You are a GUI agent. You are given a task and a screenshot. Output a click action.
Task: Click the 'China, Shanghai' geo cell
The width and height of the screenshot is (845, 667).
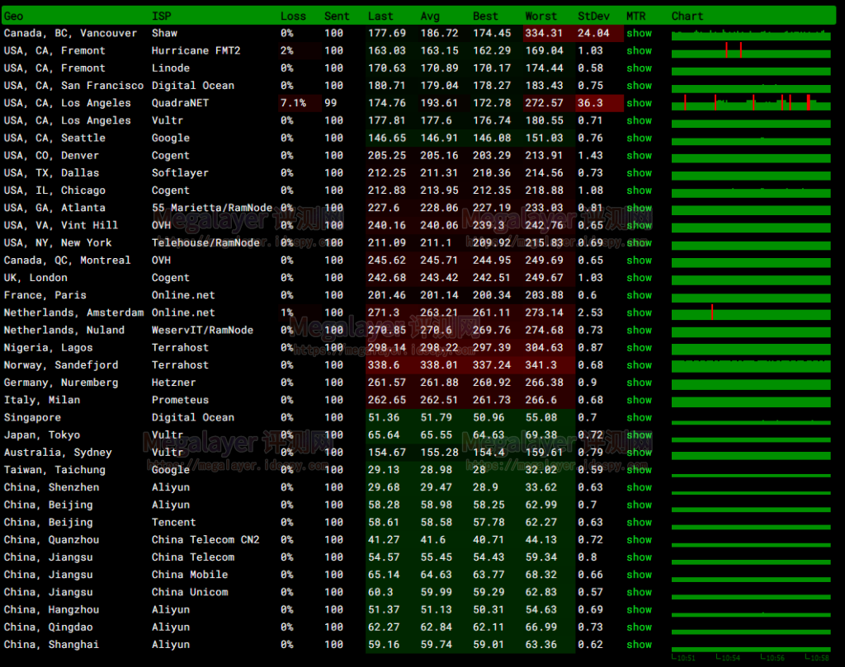[x=51, y=645]
